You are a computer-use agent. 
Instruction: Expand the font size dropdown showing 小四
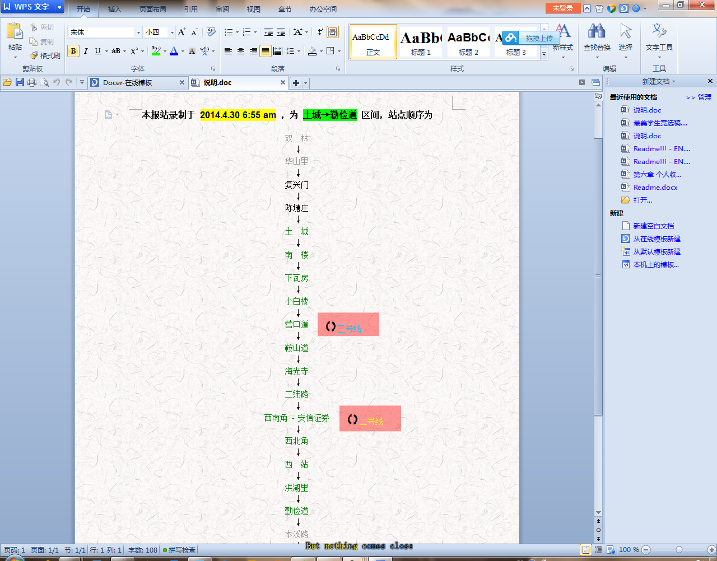[x=172, y=32]
